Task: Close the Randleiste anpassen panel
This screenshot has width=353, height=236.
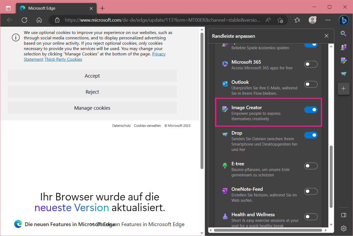Action: [326, 36]
